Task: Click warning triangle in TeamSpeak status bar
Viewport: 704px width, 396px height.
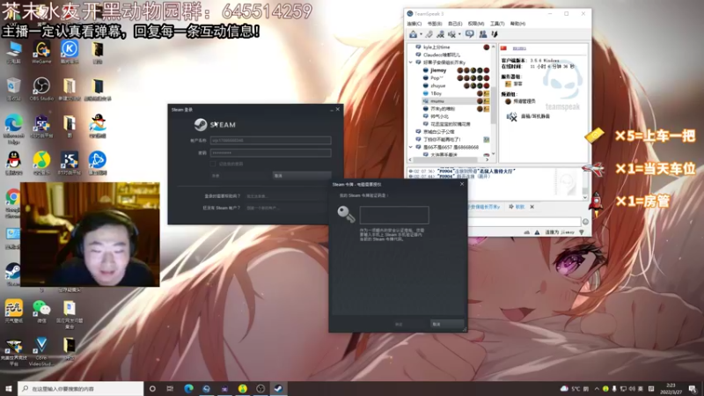Action: pos(537,232)
